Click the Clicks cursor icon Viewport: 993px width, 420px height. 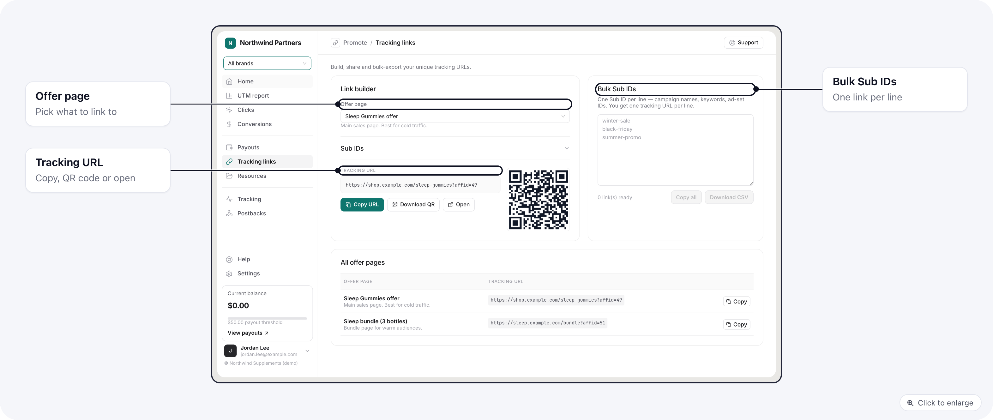(229, 110)
